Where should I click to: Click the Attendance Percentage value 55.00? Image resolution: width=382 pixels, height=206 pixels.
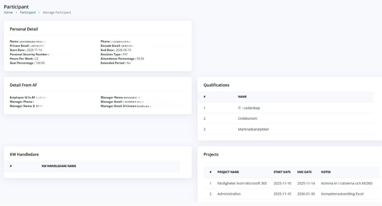[x=140, y=59]
